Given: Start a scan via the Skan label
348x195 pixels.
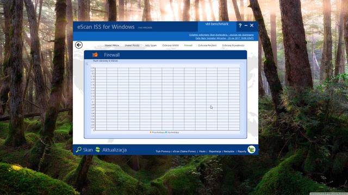Looking at the screenshot, I should 88,149.
